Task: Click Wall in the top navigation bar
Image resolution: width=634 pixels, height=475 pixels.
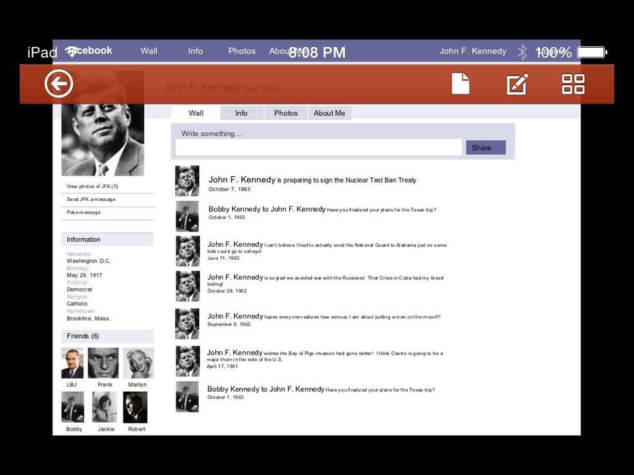Action: pos(149,51)
